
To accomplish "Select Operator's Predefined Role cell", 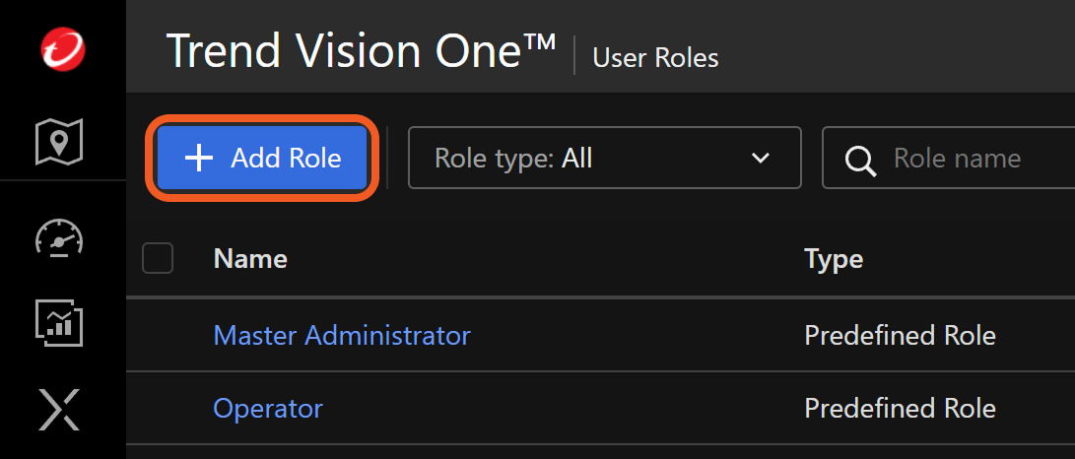I will (x=900, y=408).
